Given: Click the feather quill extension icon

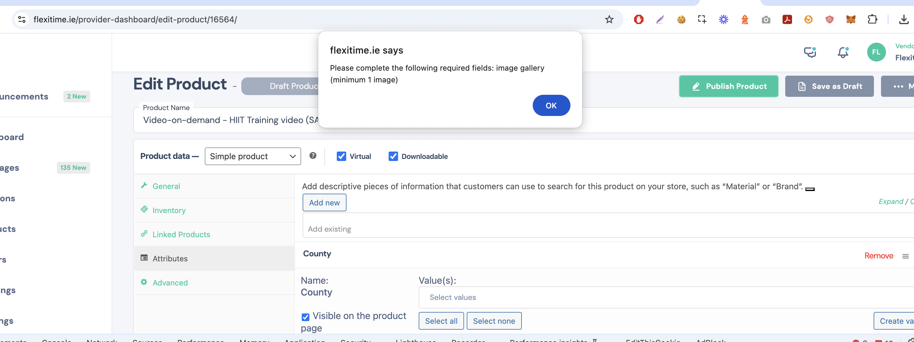Looking at the screenshot, I should click(x=660, y=19).
